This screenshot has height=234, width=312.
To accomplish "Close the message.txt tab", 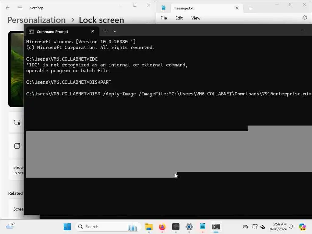I will pyautogui.click(x=237, y=8).
